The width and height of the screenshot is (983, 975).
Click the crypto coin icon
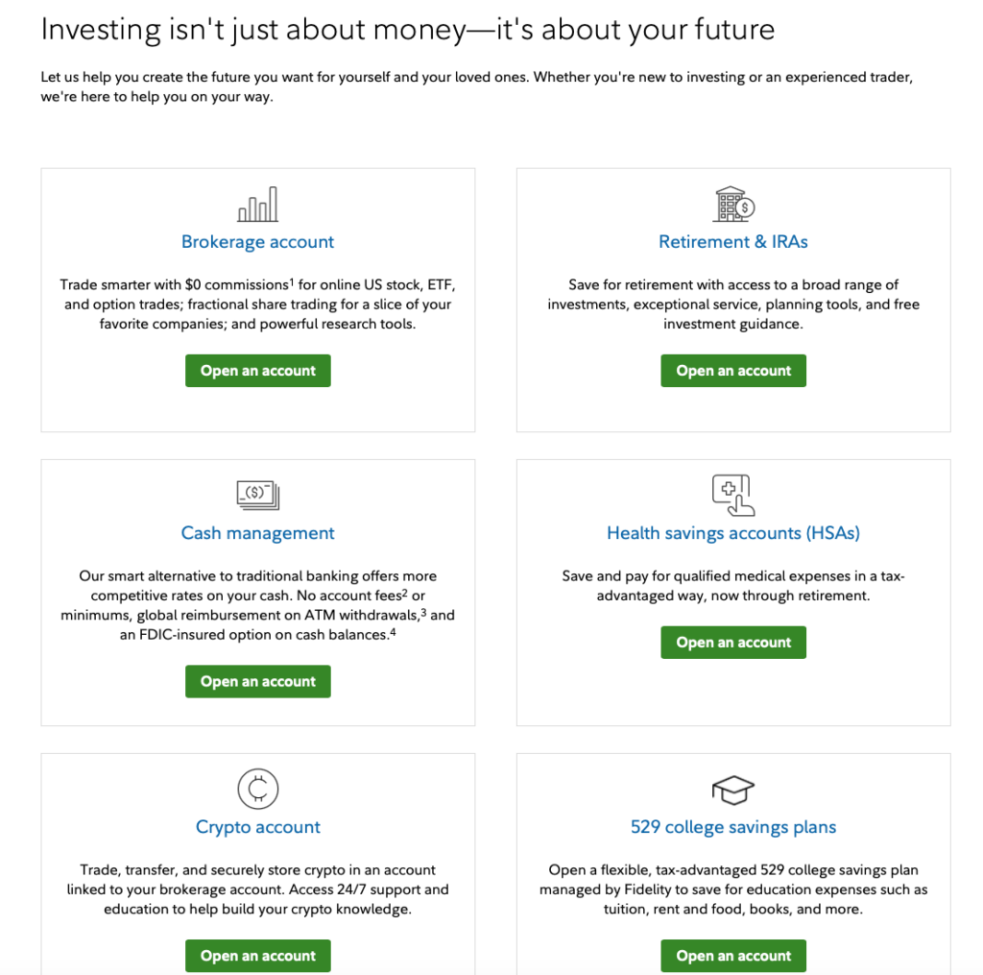point(257,790)
